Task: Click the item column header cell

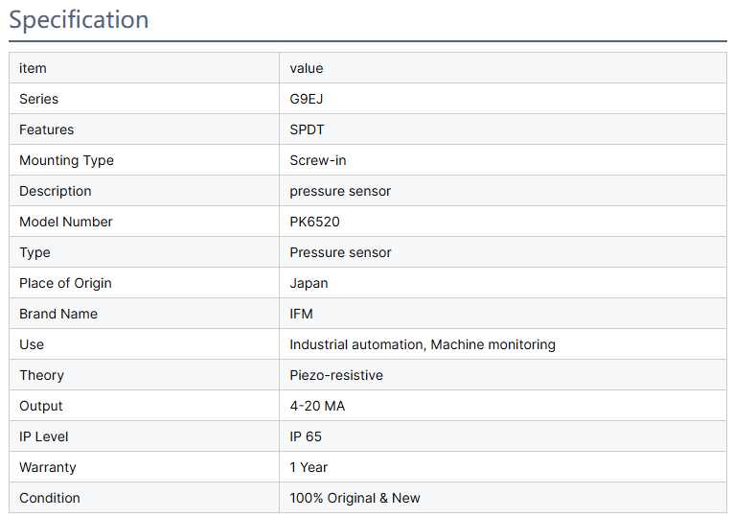Action: [33, 68]
